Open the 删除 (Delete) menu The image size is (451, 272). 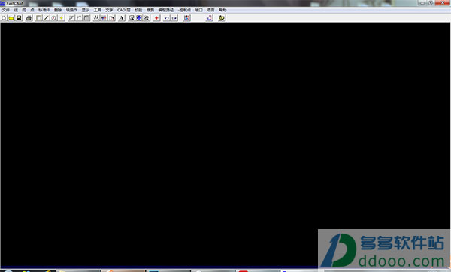pyautogui.click(x=58, y=10)
